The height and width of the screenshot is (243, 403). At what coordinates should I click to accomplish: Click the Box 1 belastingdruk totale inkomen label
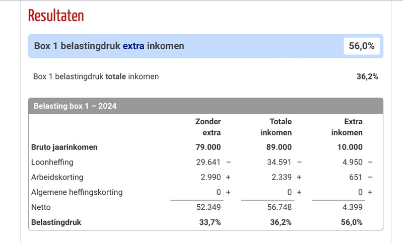click(x=96, y=76)
